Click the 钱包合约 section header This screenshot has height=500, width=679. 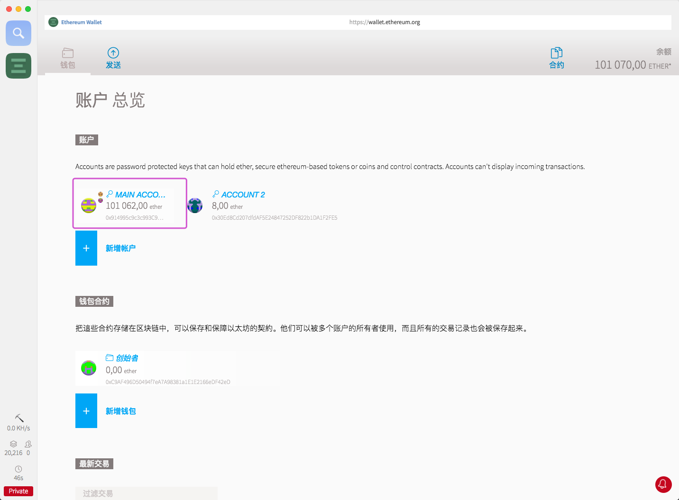pyautogui.click(x=94, y=301)
